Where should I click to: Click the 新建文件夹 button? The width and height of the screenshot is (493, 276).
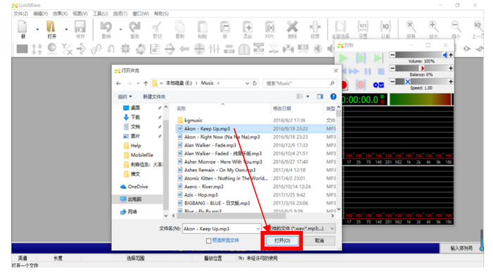[x=154, y=96]
